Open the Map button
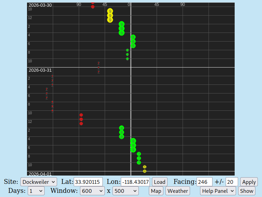262x197 pixels. click(156, 191)
